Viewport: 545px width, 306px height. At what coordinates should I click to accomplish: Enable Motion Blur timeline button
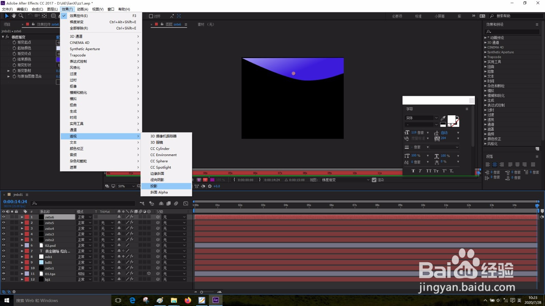click(176, 203)
